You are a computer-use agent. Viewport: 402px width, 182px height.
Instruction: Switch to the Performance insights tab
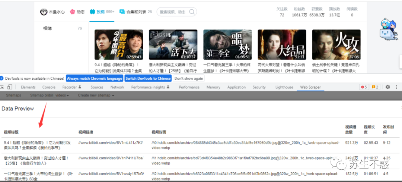(x=150, y=87)
